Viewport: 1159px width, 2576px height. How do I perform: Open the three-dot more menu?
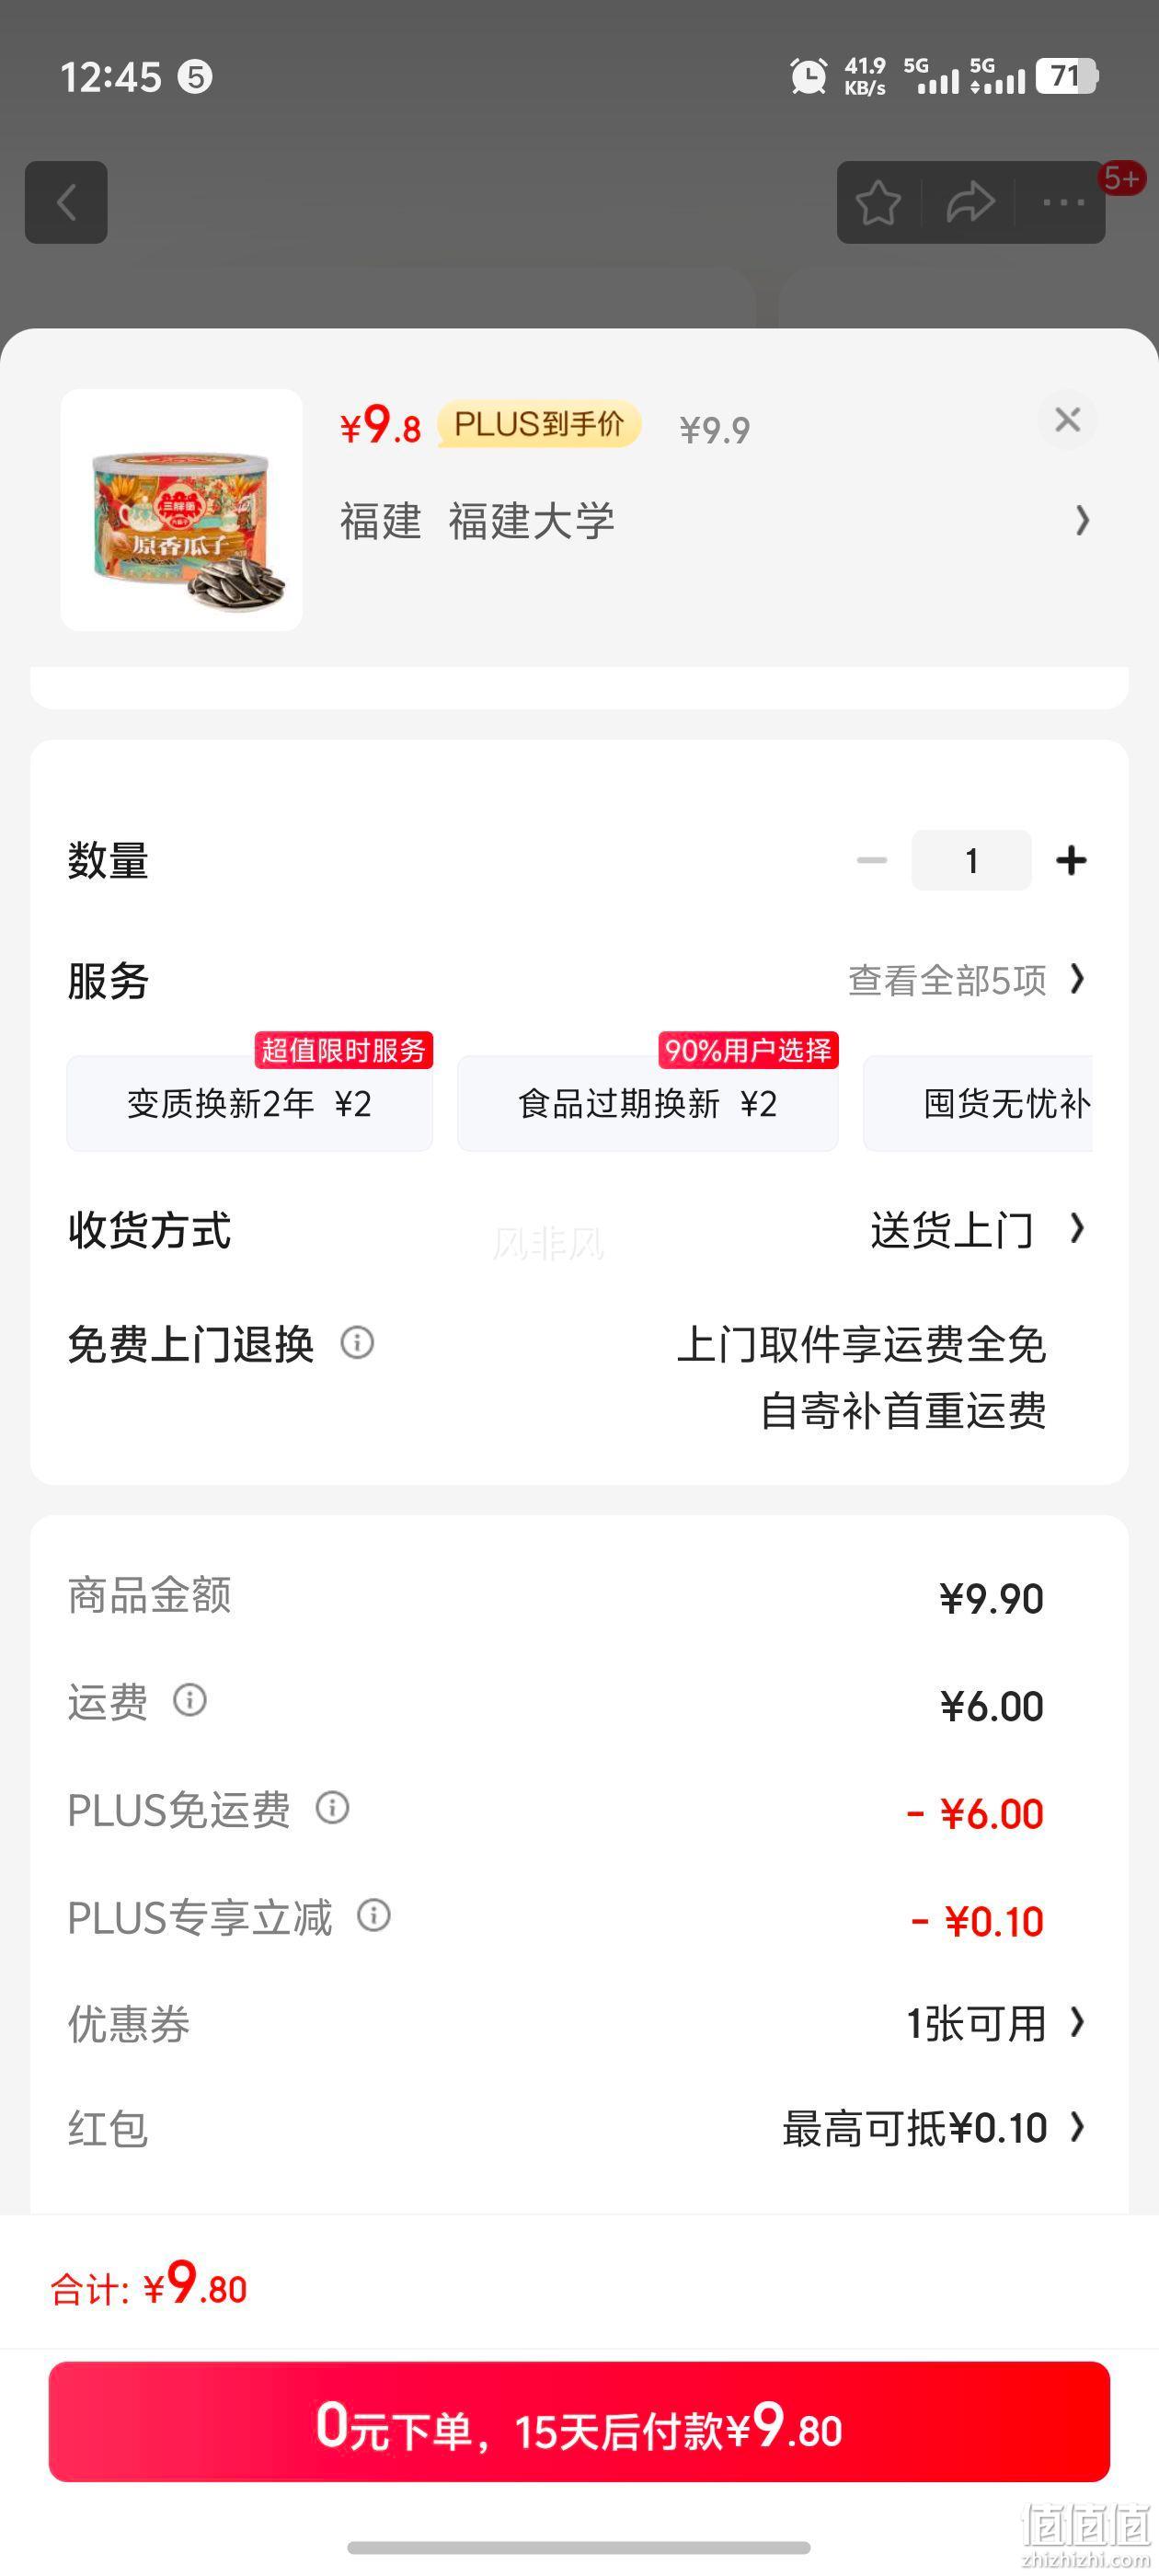tap(1063, 203)
